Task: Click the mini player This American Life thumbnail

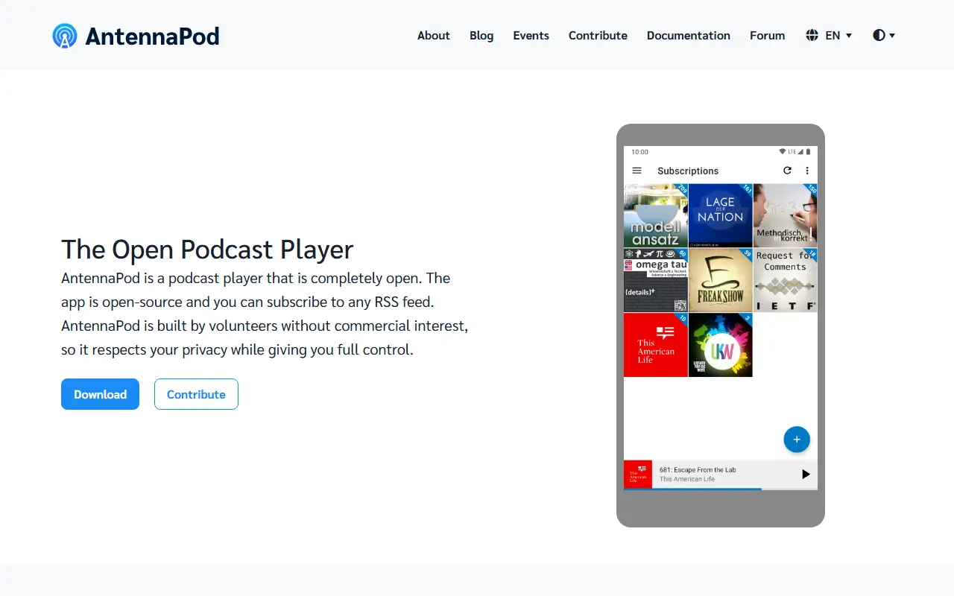Action: coord(638,474)
